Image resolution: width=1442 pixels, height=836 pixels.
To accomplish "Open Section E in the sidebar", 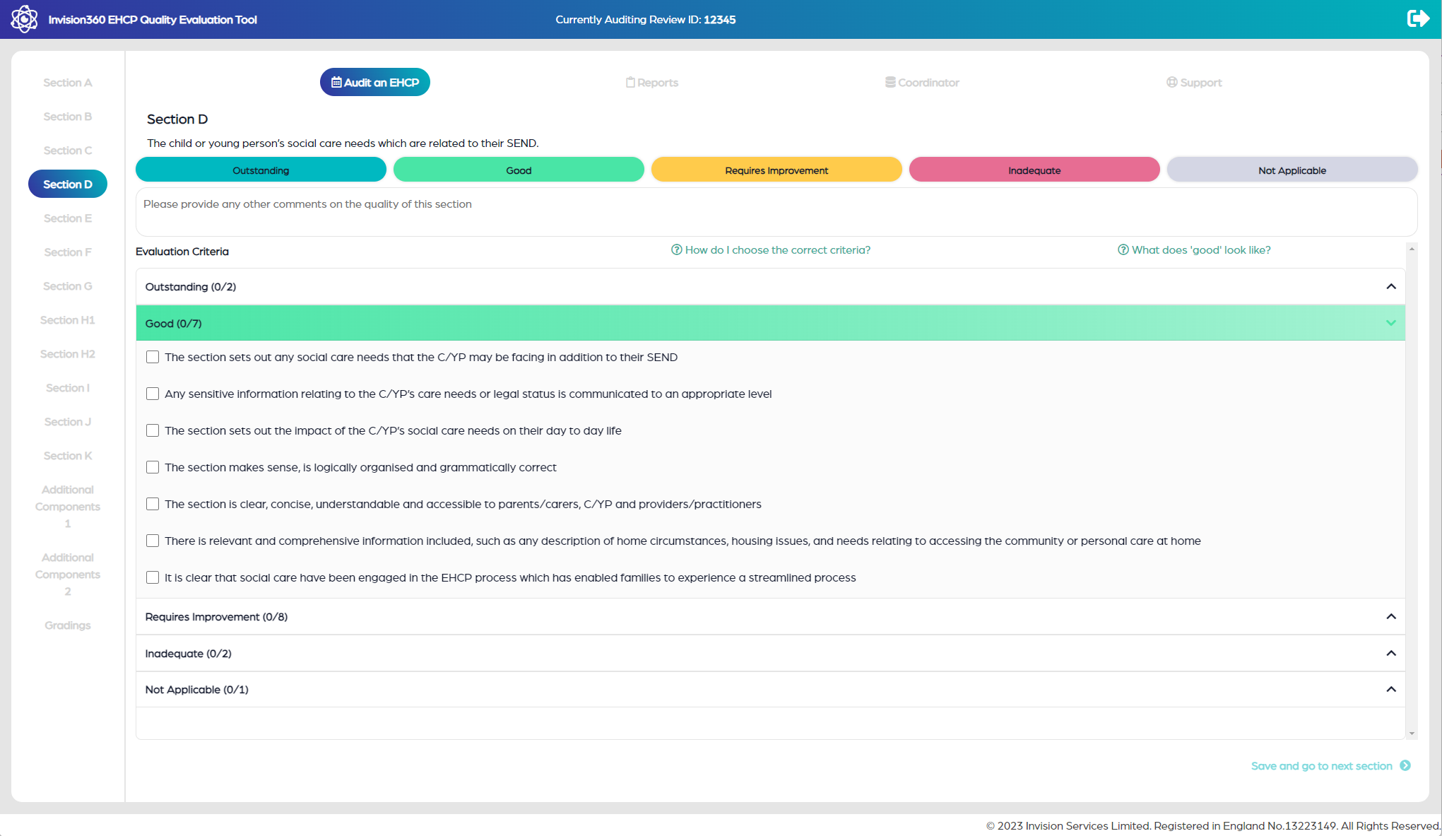I will pos(68,218).
